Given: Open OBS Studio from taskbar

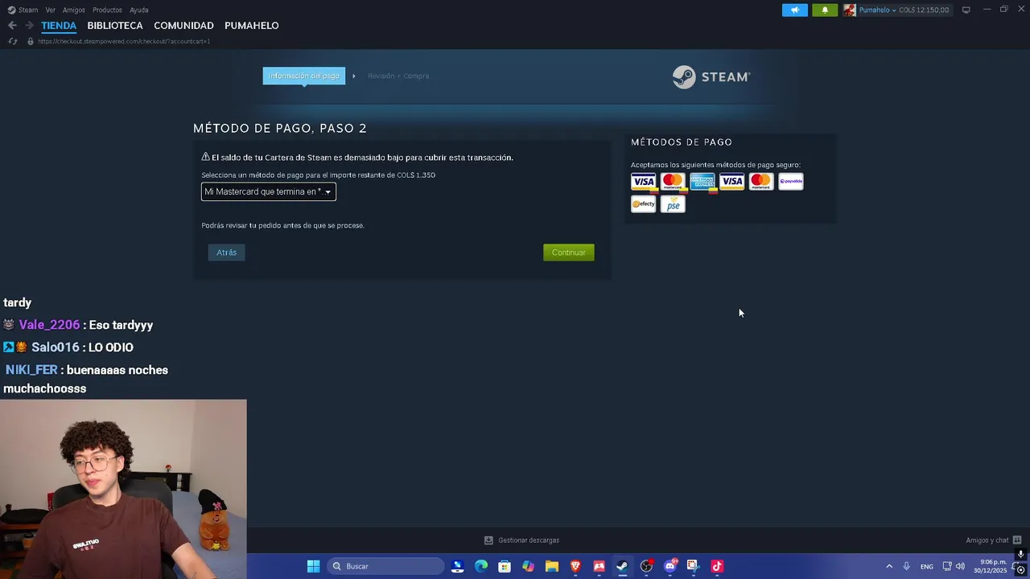Looking at the screenshot, I should pyautogui.click(x=646, y=566).
